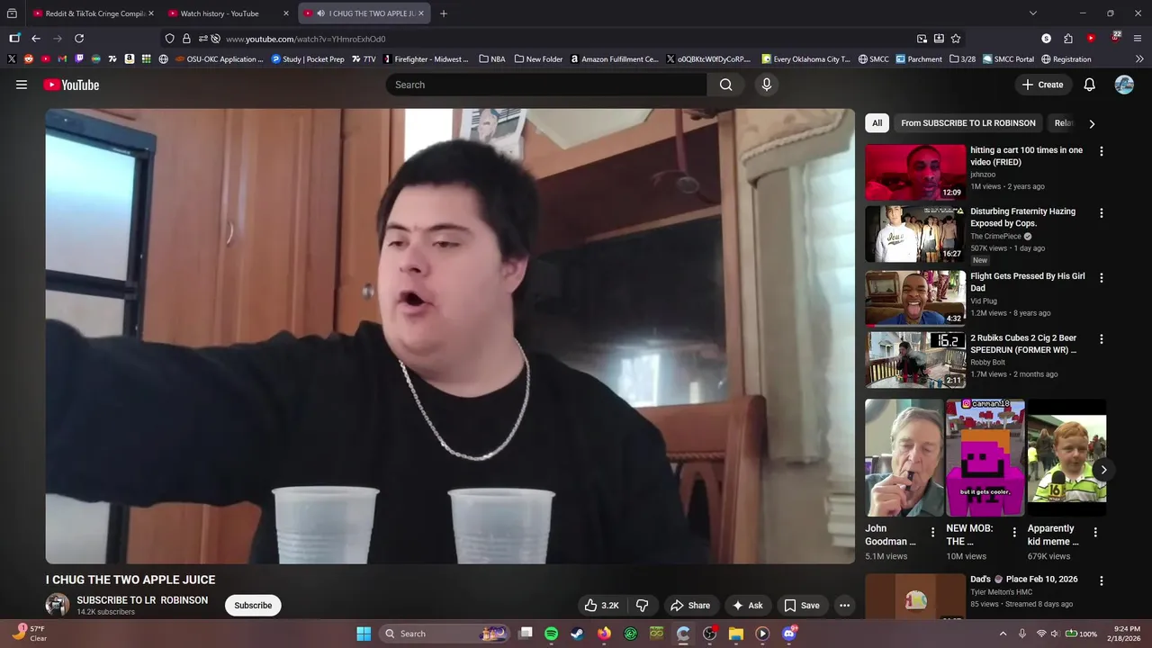Viewport: 1152px width, 648px height.
Task: Switch to the Reddit & TikTok Cringe tab
Action: point(92,13)
